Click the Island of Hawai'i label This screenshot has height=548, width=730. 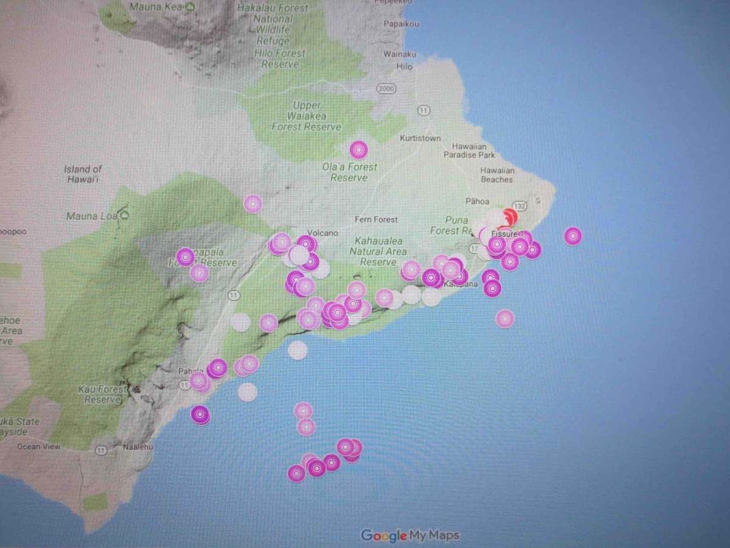coord(83,174)
